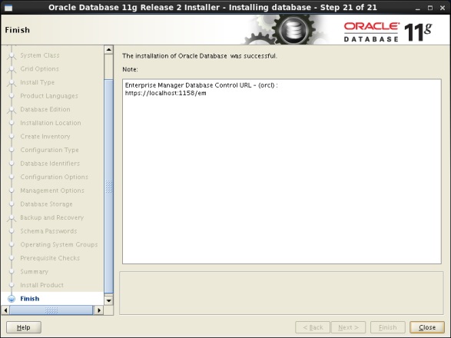Close the installer via title bar X

443,8
